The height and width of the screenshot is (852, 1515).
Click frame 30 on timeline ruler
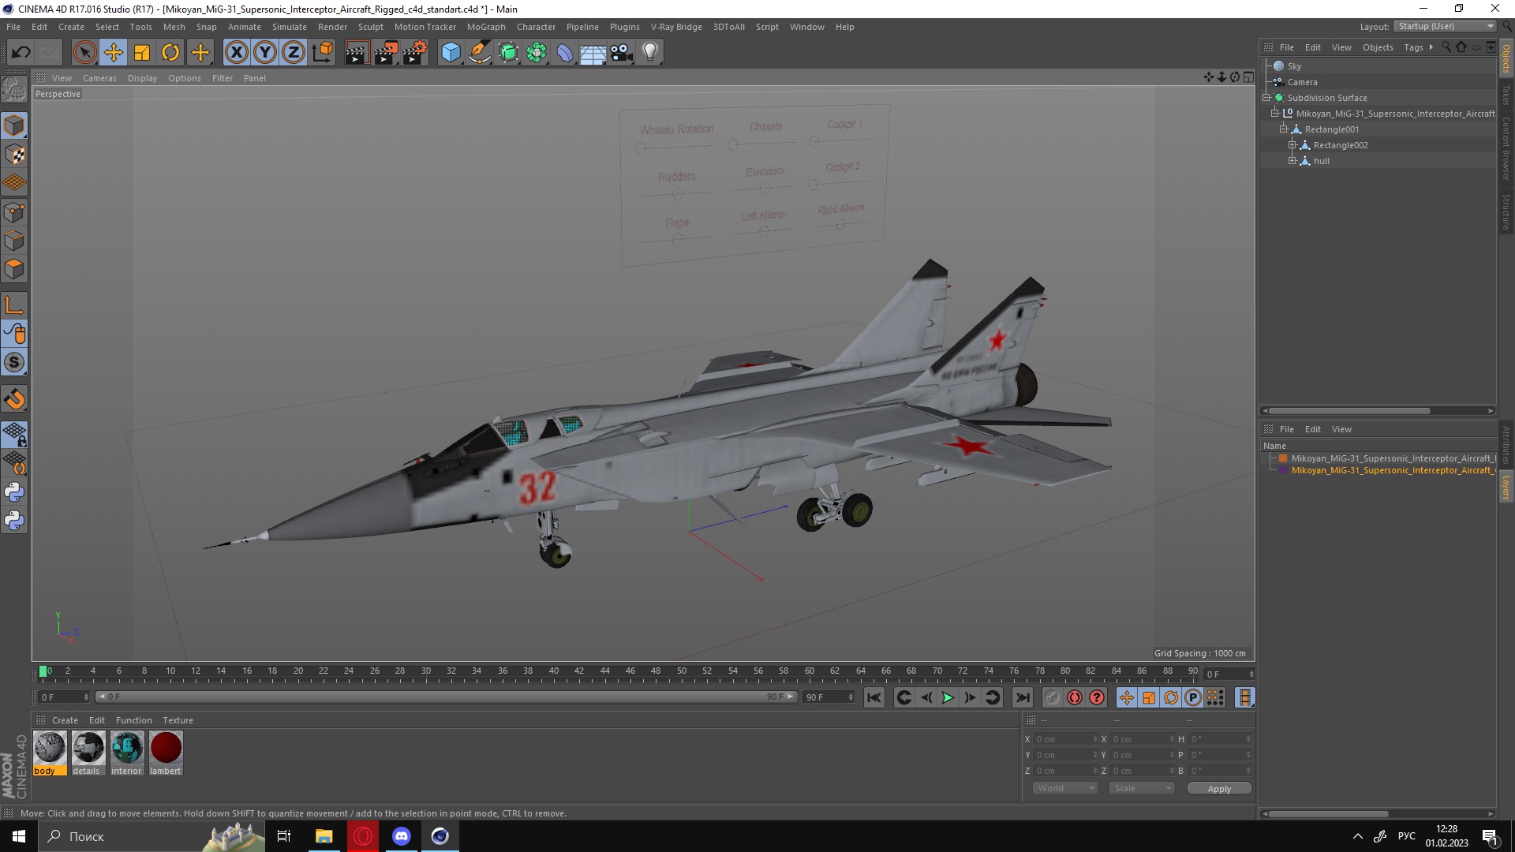(x=426, y=671)
